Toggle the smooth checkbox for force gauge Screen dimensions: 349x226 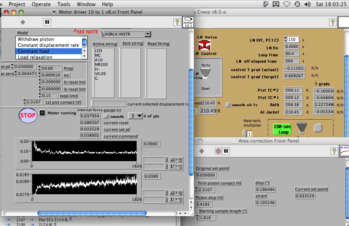[106, 116]
